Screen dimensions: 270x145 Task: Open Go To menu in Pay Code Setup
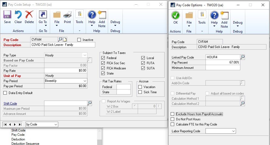point(43,18)
